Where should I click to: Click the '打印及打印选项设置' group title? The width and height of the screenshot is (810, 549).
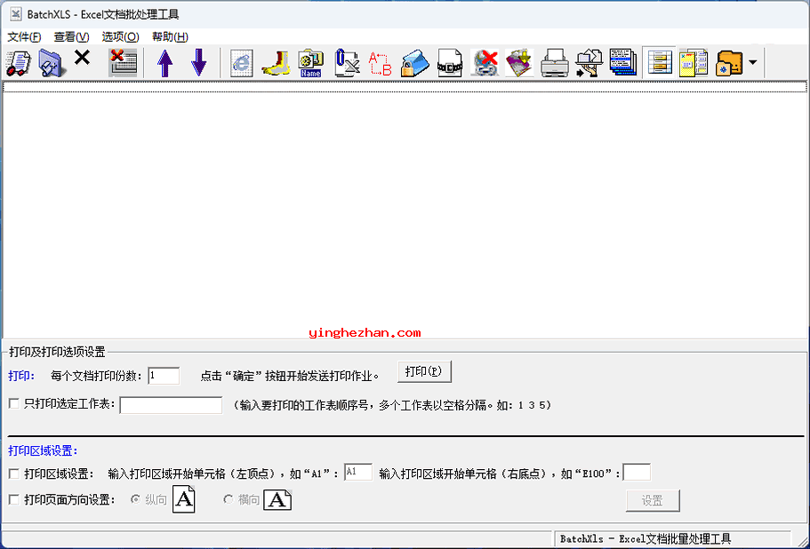pos(57,352)
